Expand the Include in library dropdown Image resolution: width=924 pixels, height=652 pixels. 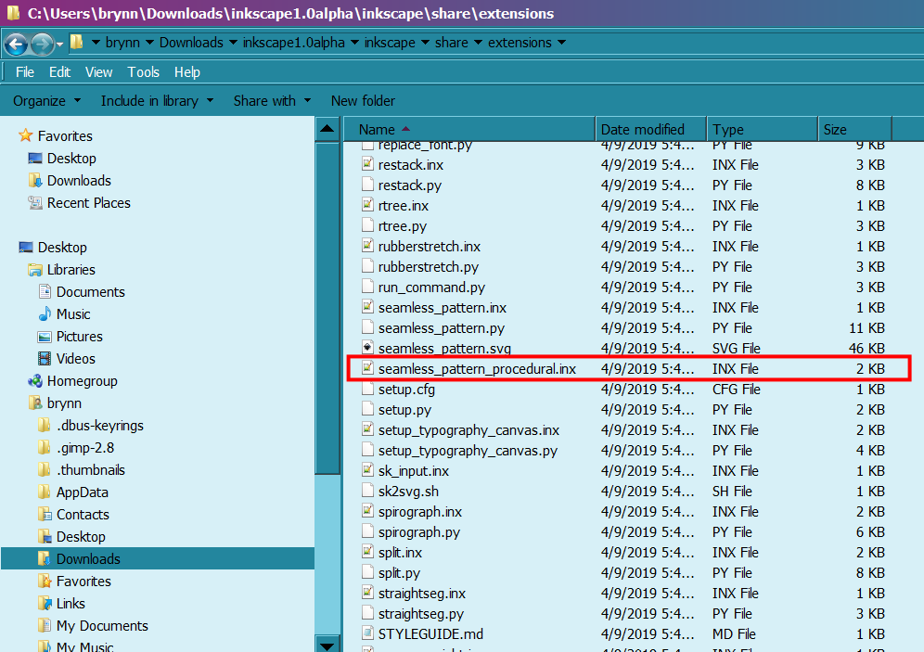pos(157,101)
